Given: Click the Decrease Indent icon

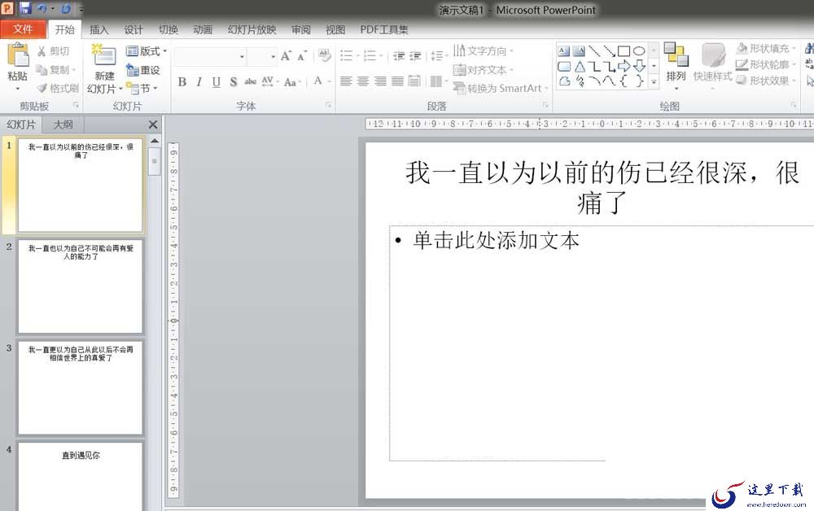Looking at the screenshot, I should [398, 55].
